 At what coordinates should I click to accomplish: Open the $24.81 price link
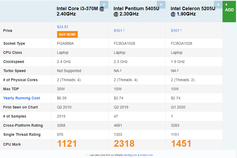62,27
